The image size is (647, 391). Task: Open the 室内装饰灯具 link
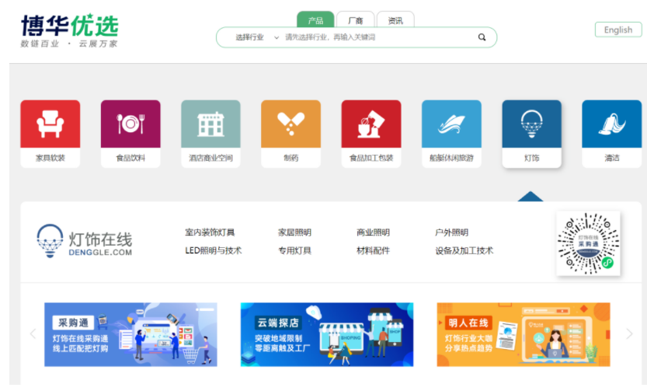(x=210, y=232)
